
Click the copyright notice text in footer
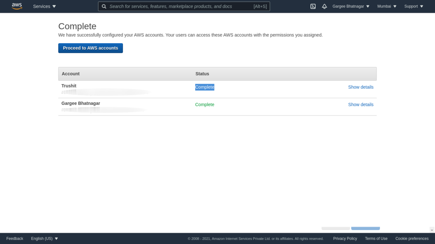click(x=255, y=238)
